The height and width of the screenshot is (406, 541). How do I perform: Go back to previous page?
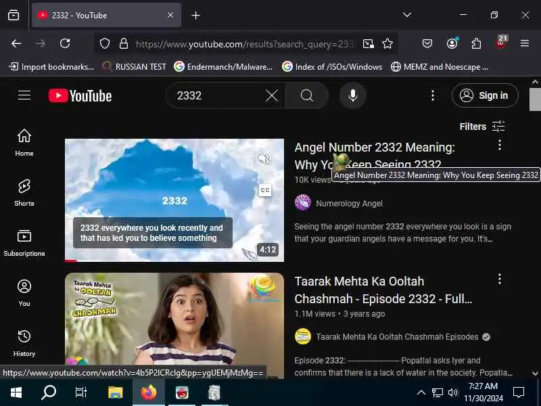(16, 43)
